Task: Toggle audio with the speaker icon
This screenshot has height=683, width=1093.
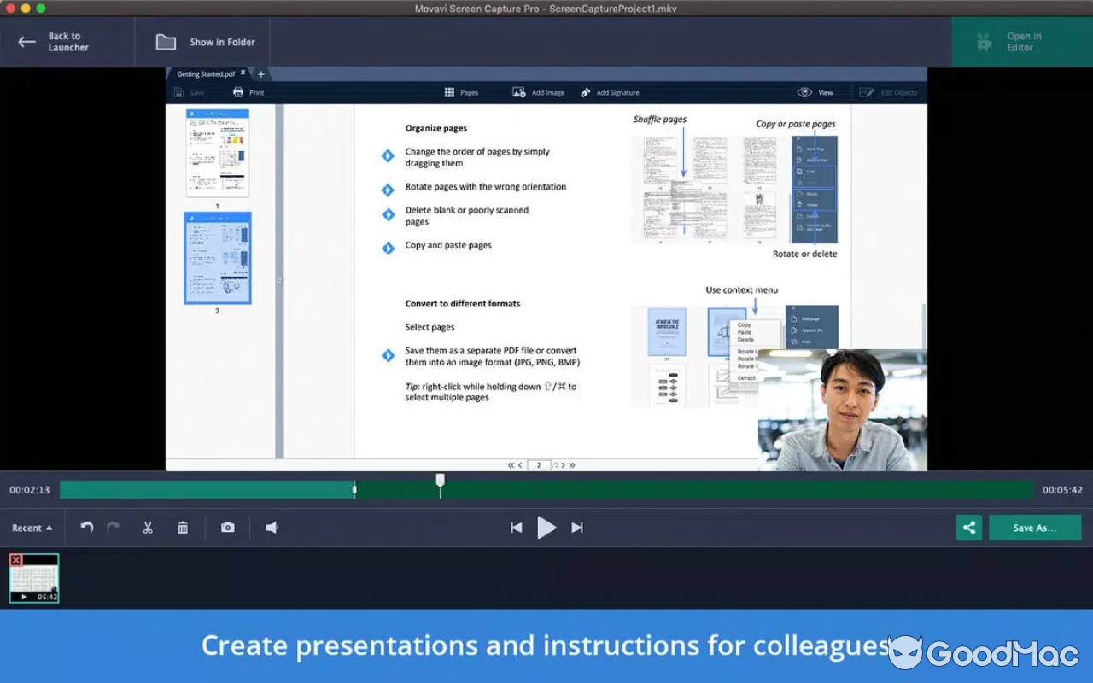Action: 272,527
